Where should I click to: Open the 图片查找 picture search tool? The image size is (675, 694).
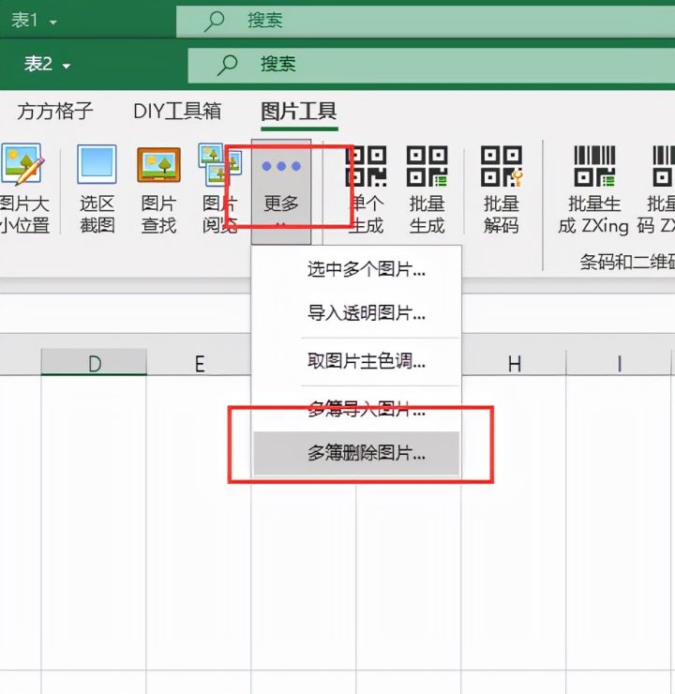pyautogui.click(x=158, y=189)
